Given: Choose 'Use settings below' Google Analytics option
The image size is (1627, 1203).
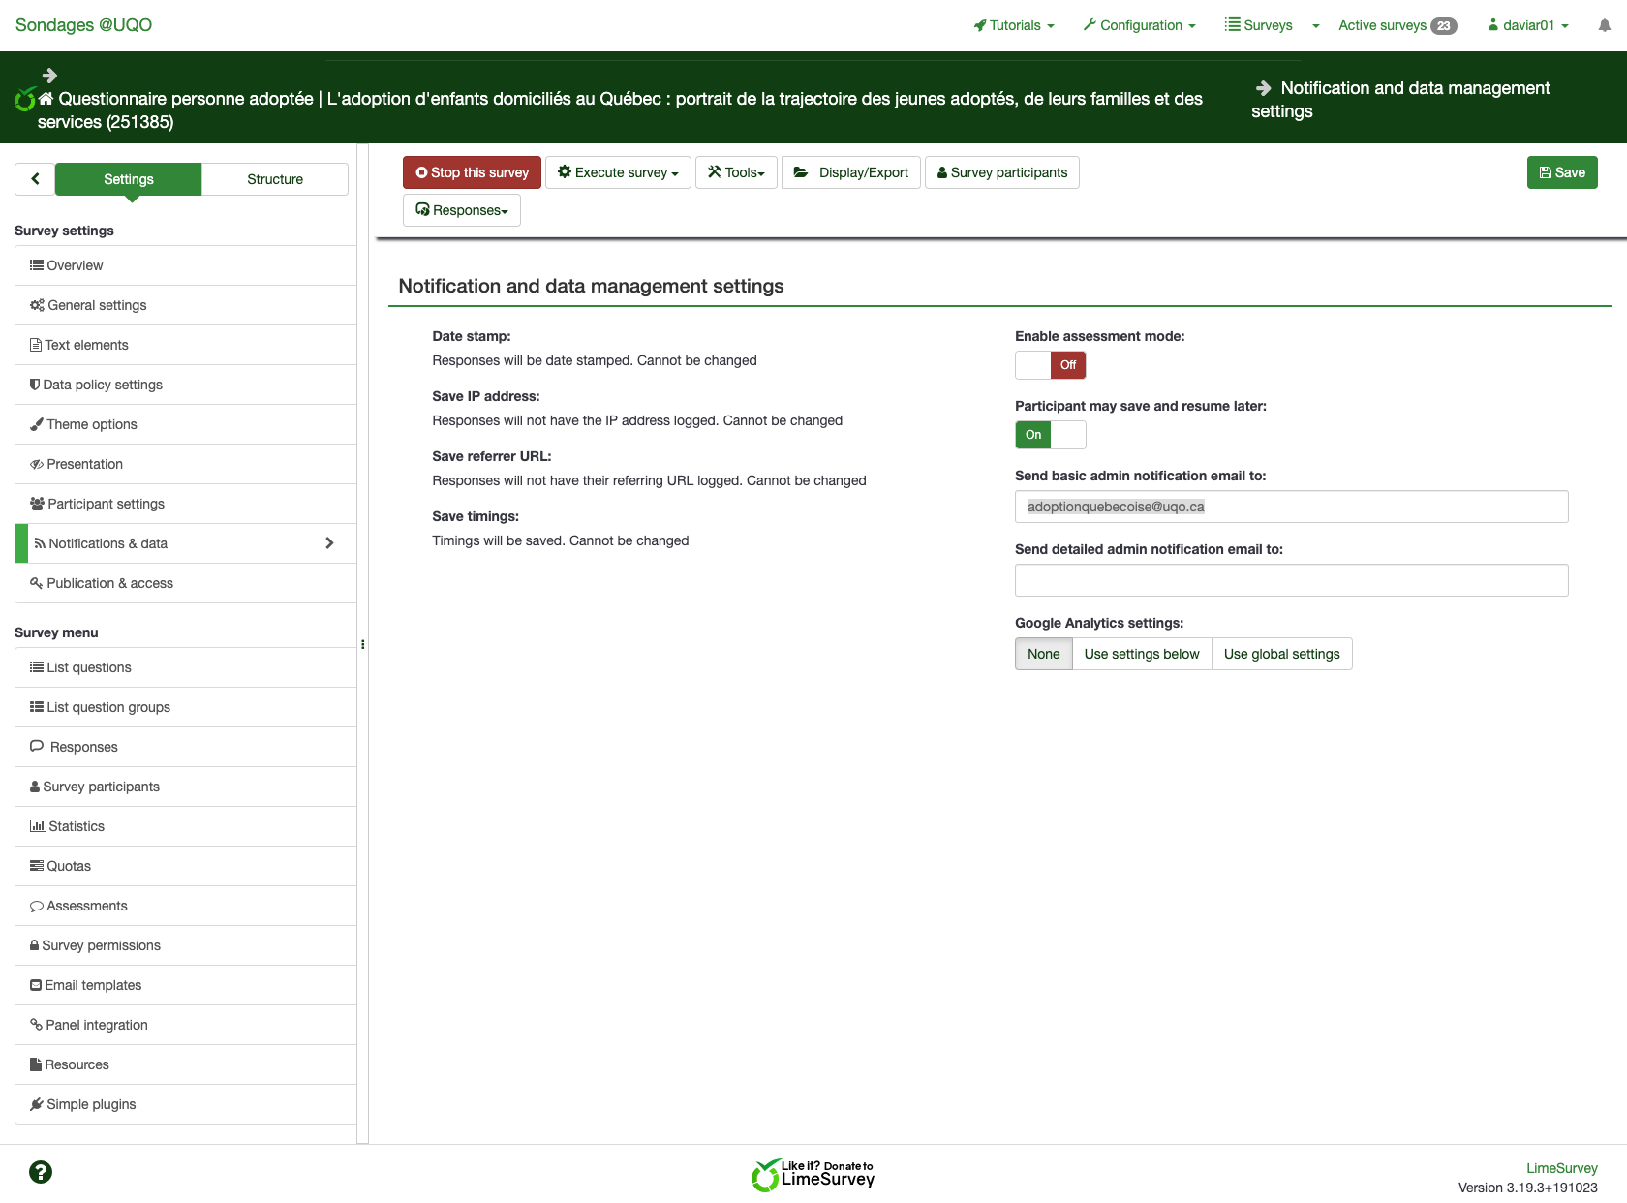Looking at the screenshot, I should [x=1141, y=654].
